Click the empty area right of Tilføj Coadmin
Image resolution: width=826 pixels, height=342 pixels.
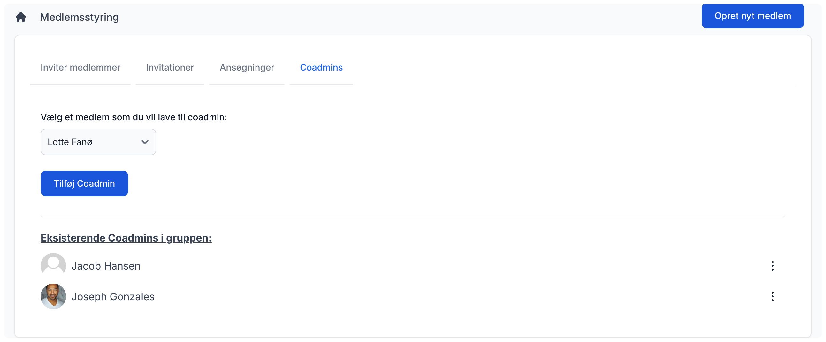tap(385, 183)
